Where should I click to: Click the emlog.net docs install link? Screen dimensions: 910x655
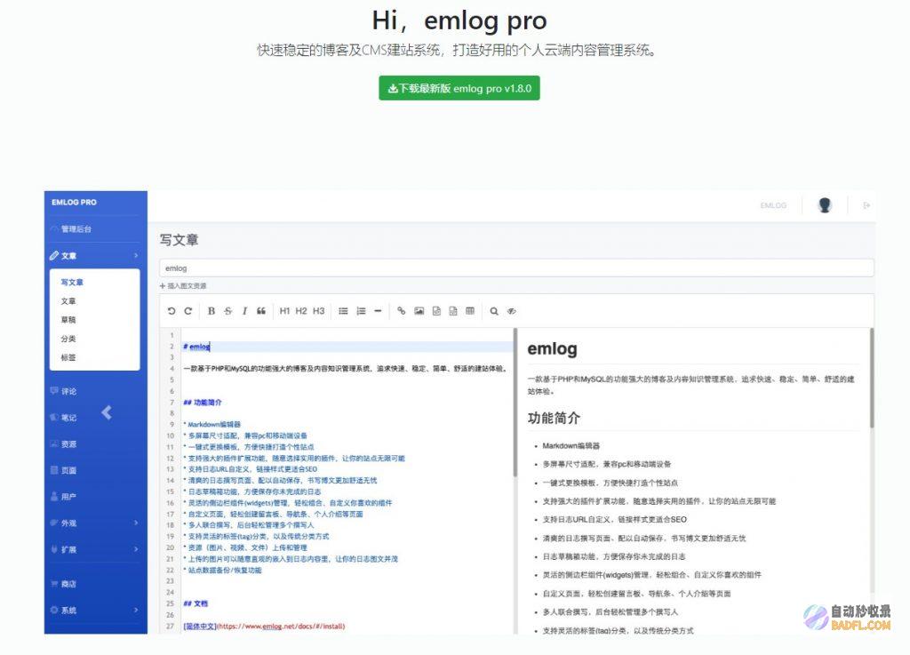264,626
